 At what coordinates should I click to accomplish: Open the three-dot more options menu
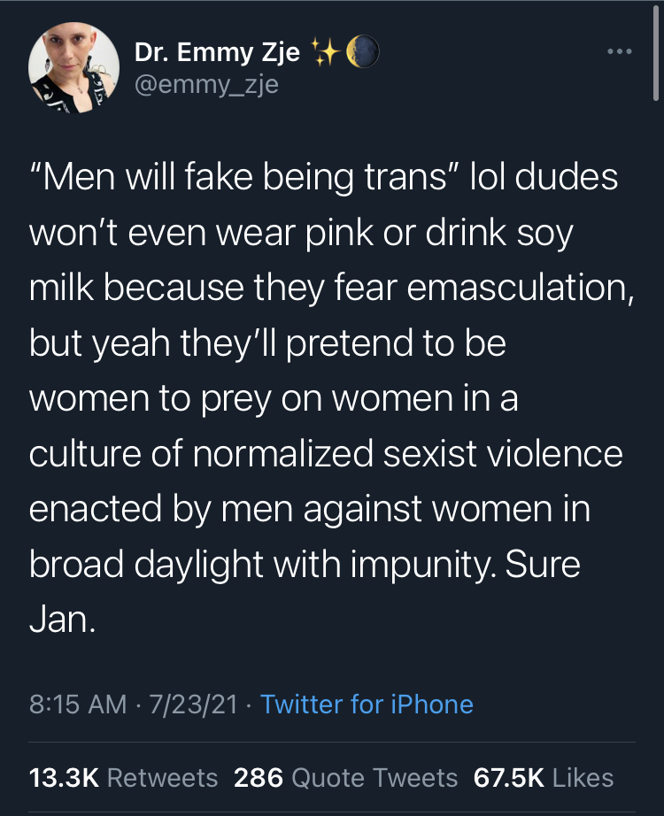pyautogui.click(x=616, y=54)
